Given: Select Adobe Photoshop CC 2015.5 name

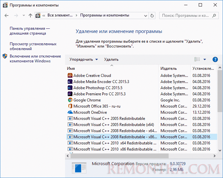Looking at the screenshot, I should (x=98, y=88).
